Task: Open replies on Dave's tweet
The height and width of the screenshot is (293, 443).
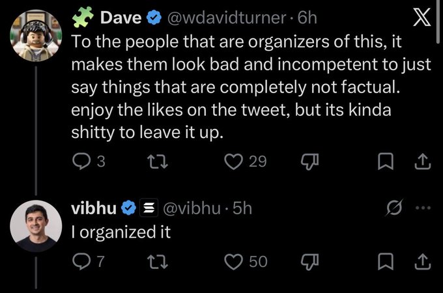Action: (x=89, y=161)
